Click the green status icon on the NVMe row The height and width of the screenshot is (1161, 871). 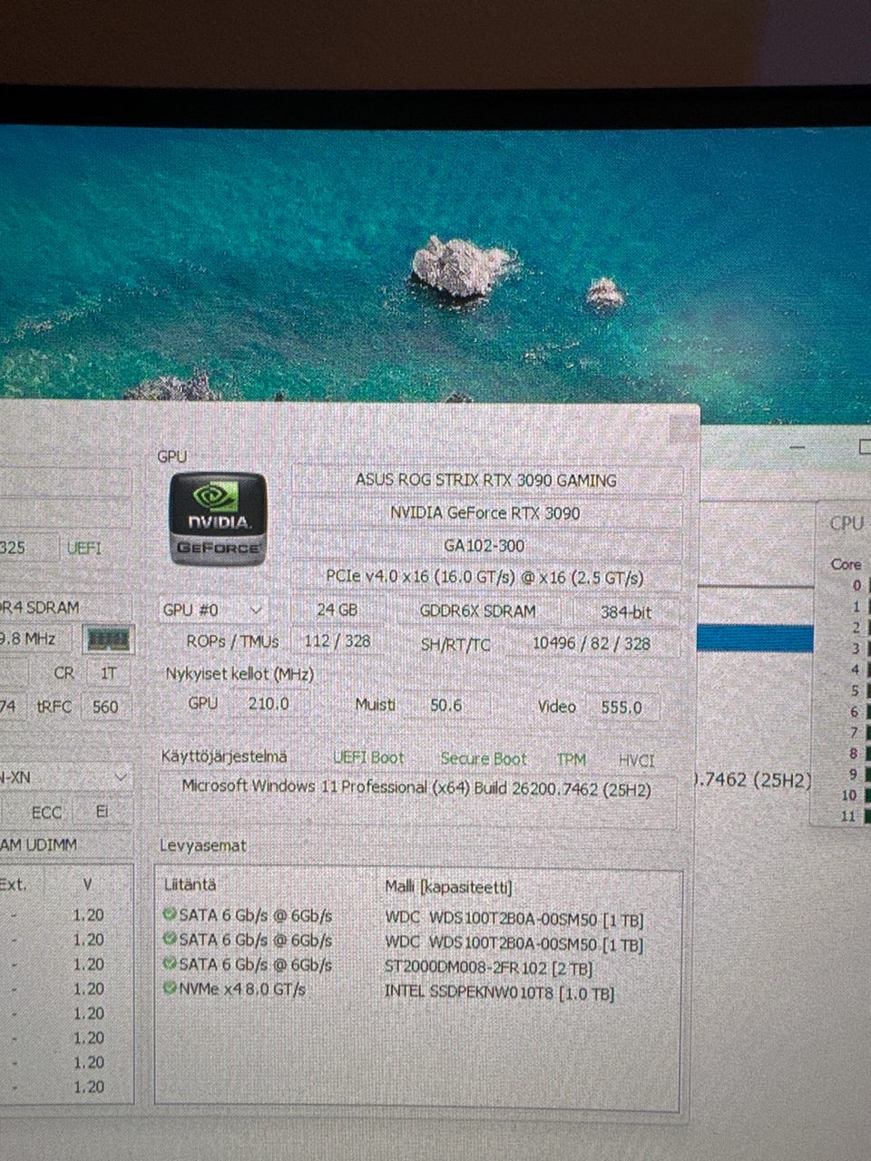click(170, 989)
